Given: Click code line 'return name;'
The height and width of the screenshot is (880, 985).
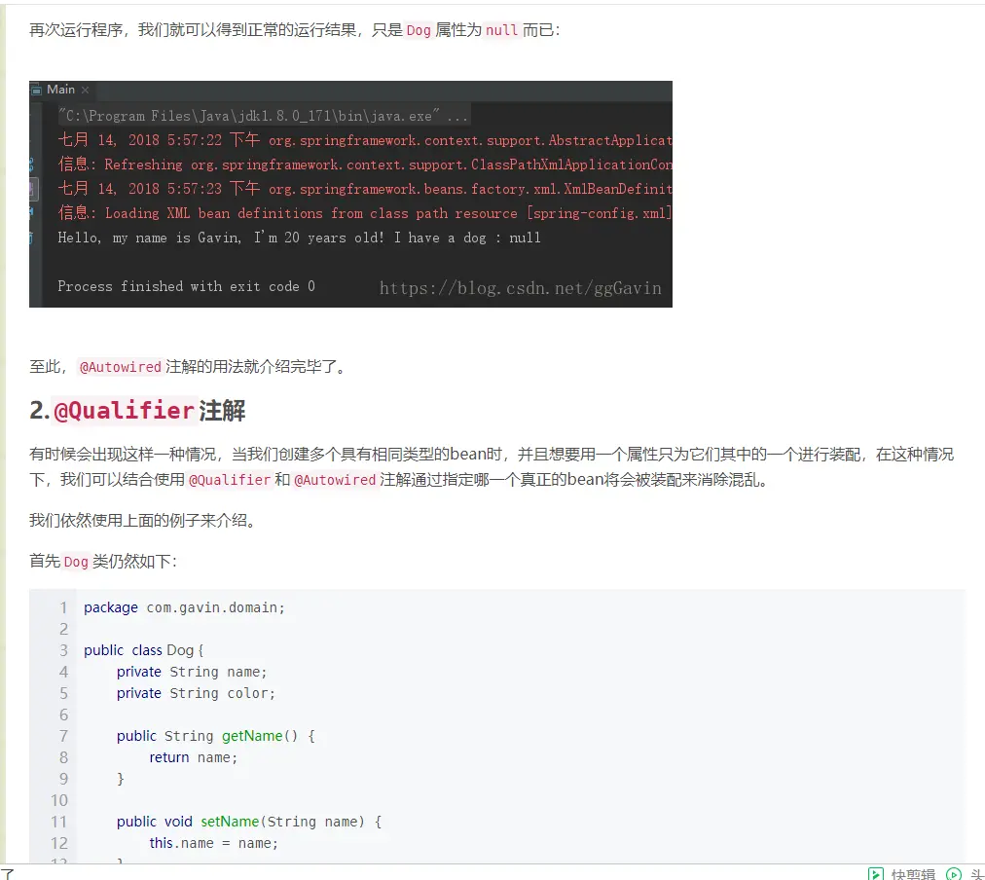Looking at the screenshot, I should 193,757.
